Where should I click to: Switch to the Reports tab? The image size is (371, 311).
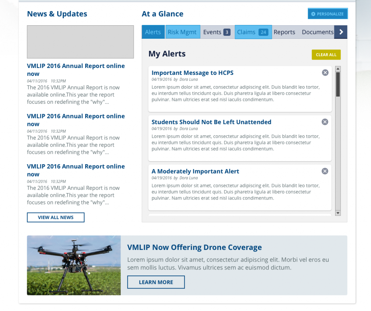[284, 32]
